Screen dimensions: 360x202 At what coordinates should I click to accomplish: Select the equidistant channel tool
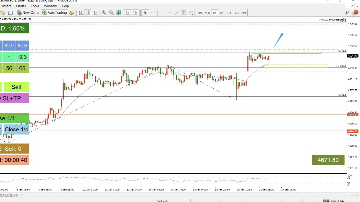click(184, 13)
